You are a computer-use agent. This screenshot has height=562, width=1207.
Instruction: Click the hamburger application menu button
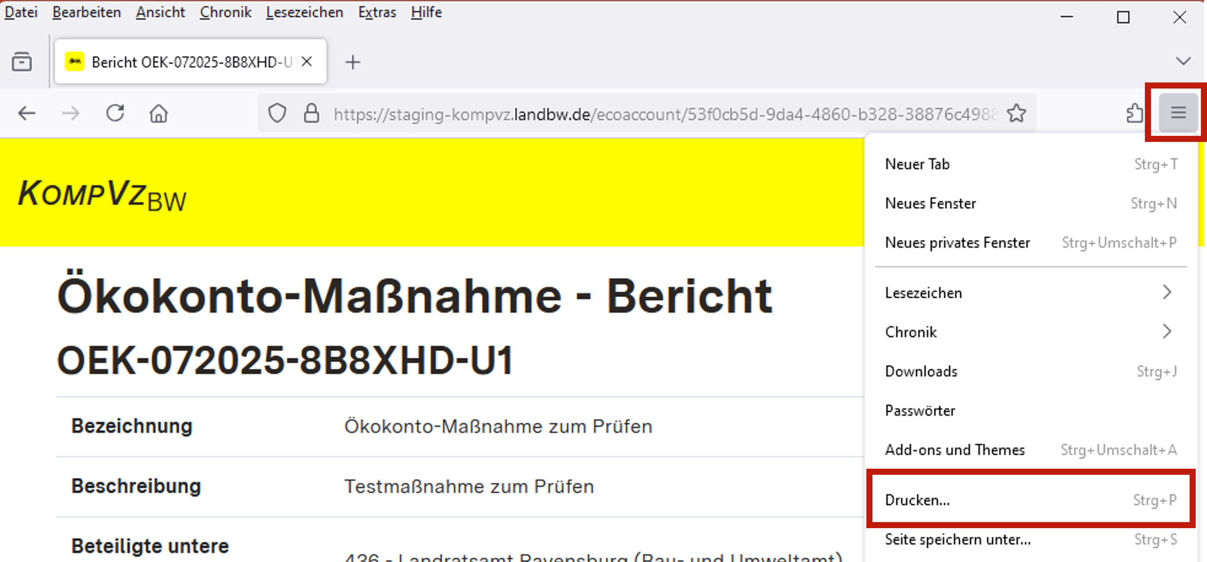(1178, 112)
